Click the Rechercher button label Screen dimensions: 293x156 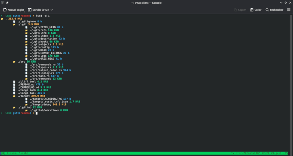(277, 10)
